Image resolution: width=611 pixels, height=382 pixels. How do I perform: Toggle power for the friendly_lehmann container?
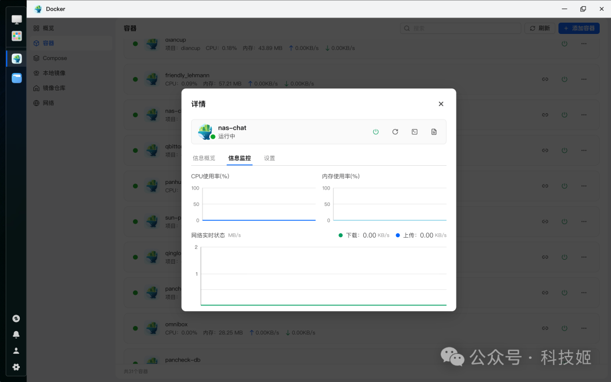564,79
